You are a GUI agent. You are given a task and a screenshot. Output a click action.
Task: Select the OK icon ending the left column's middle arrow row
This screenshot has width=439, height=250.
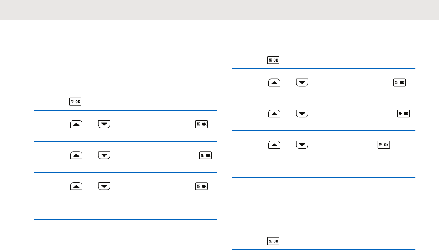coord(205,155)
